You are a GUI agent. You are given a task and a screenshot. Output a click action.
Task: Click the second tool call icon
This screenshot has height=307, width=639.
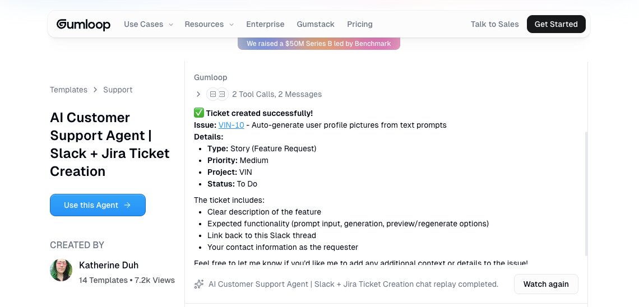[223, 94]
